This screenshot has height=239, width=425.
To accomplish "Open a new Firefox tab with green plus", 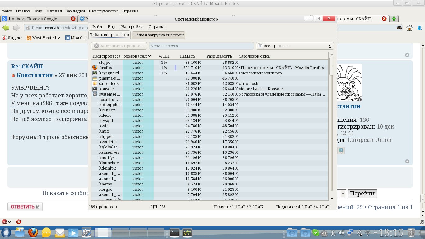I will click(x=394, y=19).
